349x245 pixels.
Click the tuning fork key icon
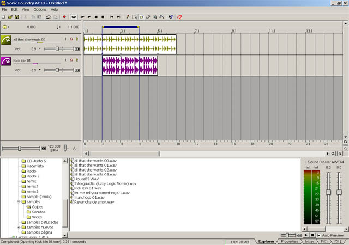[x=66, y=148]
